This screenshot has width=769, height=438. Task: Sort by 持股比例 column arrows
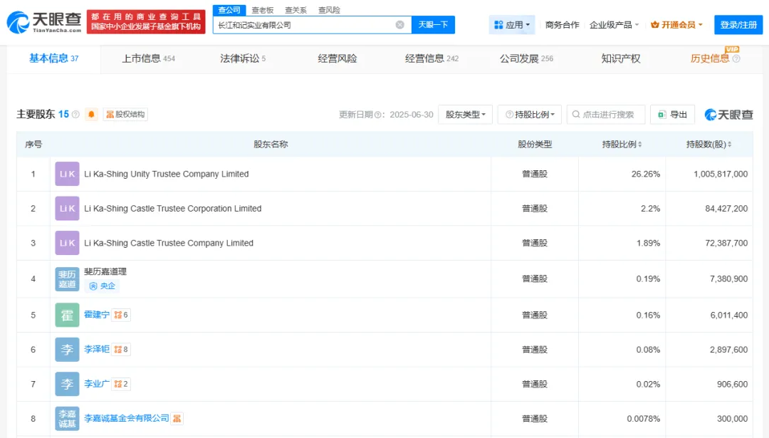(x=640, y=145)
